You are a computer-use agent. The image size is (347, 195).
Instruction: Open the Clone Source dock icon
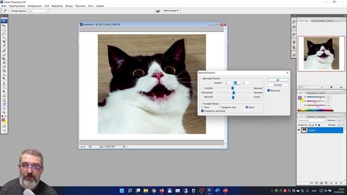(x=294, y=47)
